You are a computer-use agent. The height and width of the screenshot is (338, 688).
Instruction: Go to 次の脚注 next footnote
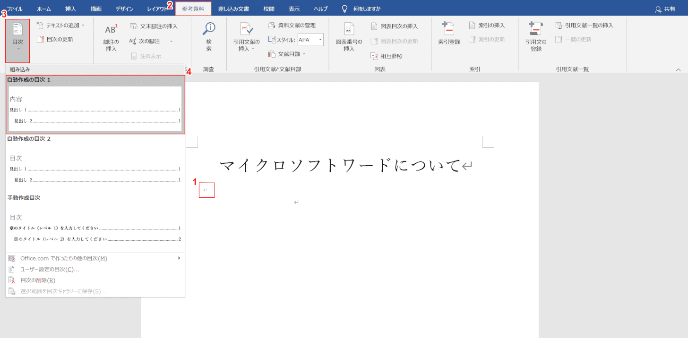coord(145,41)
